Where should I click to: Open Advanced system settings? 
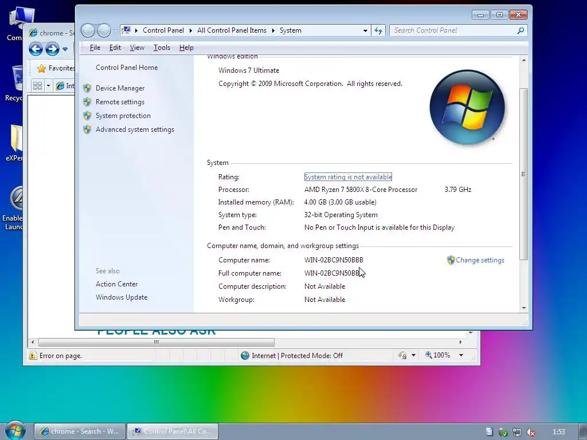pyautogui.click(x=135, y=129)
